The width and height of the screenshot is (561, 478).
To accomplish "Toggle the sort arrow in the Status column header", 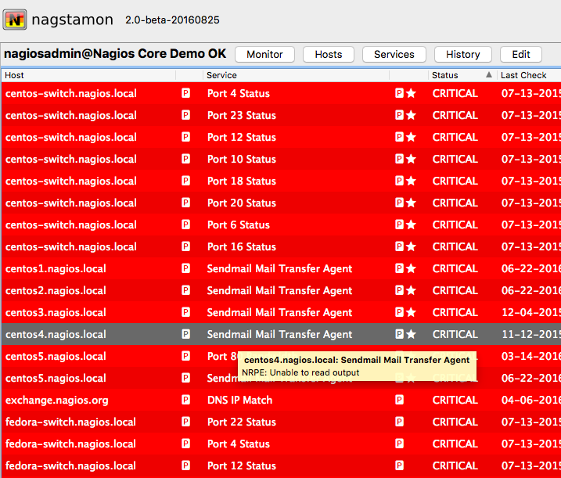I will tap(489, 75).
